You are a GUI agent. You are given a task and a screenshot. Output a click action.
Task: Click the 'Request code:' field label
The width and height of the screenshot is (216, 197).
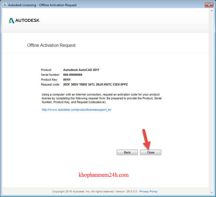50,84
